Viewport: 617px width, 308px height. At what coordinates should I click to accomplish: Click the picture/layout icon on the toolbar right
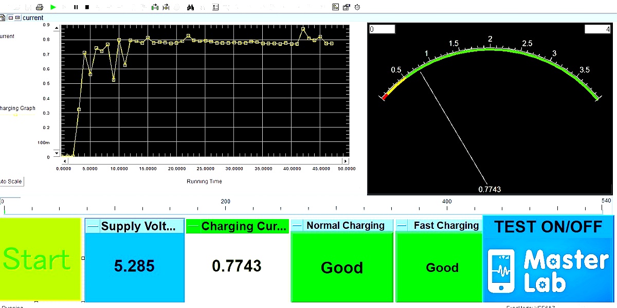[335, 7]
